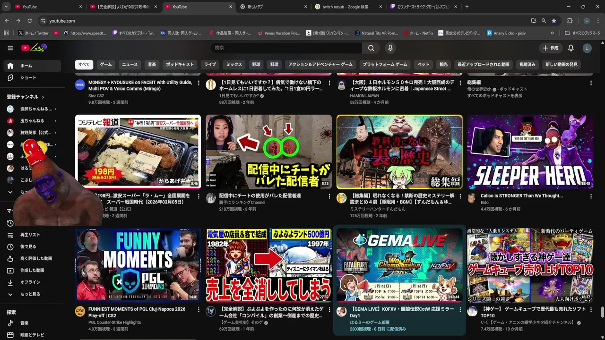Open the 作成 create menu
Screen dimensions: 605x340
[550, 48]
